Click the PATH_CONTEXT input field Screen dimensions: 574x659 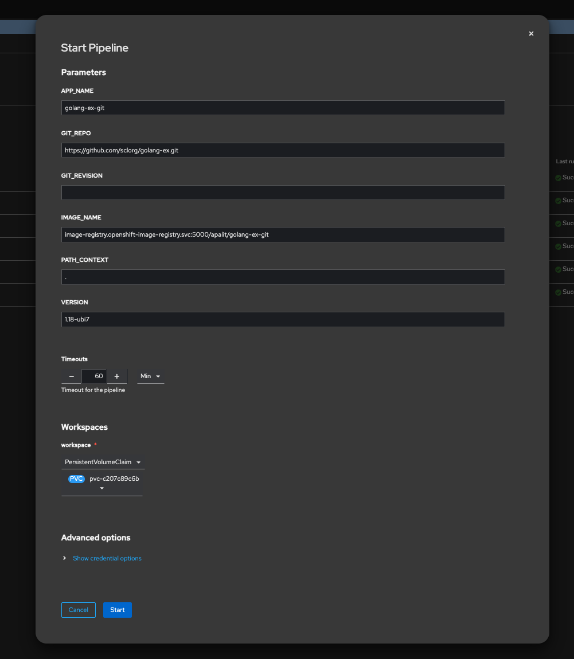pyautogui.click(x=283, y=277)
